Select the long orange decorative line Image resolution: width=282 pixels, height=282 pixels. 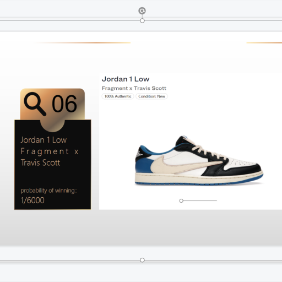coord(82,43)
